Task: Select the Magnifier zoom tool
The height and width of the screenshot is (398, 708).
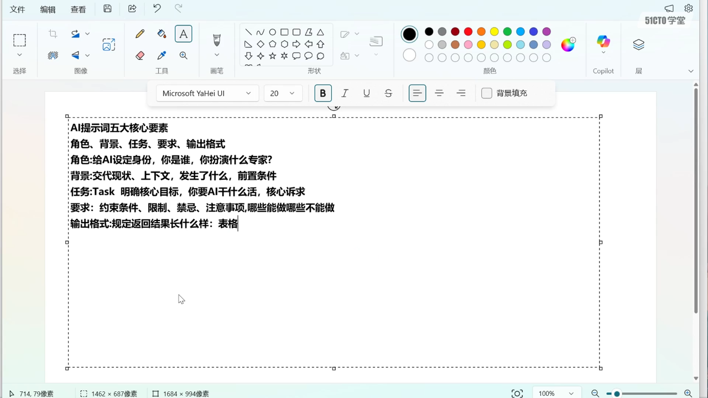Action: [x=184, y=55]
